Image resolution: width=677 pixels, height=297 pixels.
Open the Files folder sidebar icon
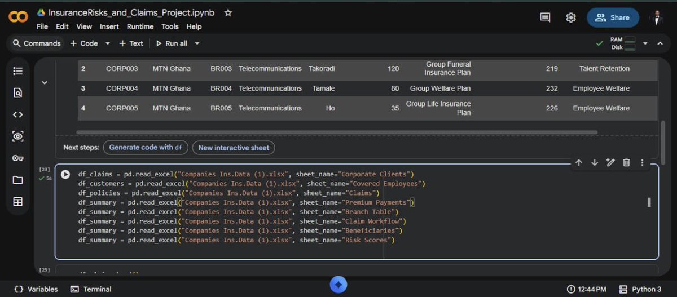(x=17, y=180)
